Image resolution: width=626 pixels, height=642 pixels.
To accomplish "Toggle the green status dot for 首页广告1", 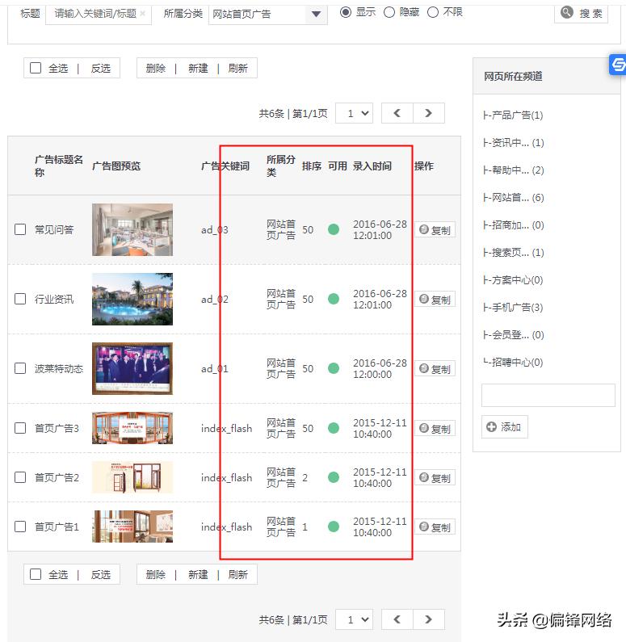I will tap(334, 527).
